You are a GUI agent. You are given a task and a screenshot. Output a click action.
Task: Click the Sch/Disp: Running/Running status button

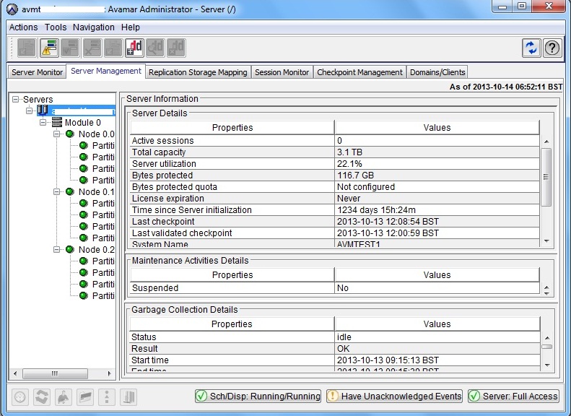click(x=258, y=396)
